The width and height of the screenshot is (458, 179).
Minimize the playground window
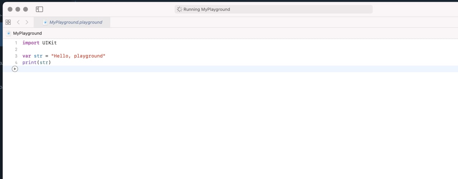point(18,9)
